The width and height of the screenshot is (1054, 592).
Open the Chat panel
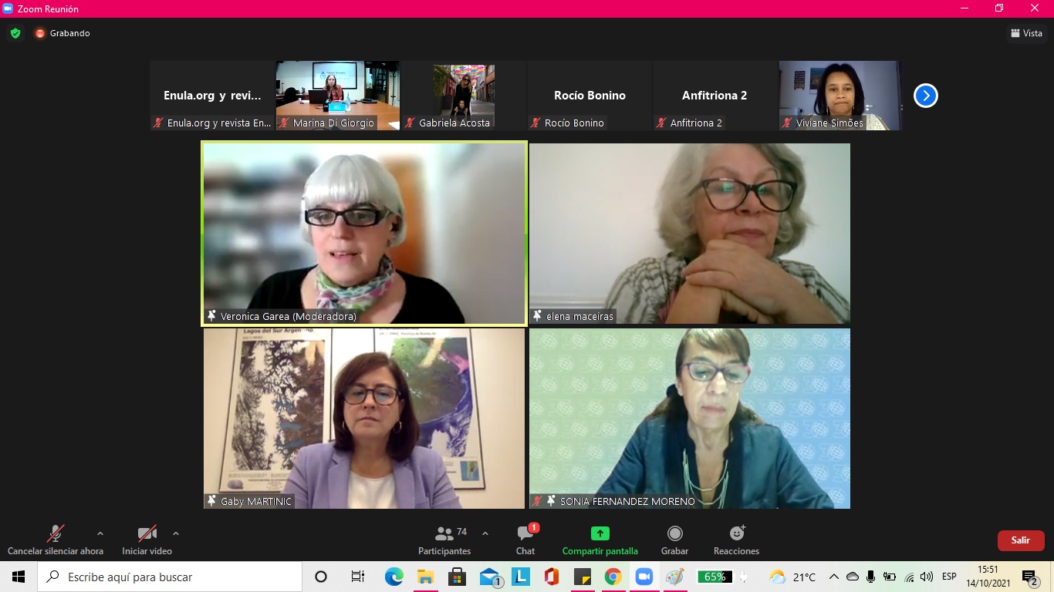point(525,540)
